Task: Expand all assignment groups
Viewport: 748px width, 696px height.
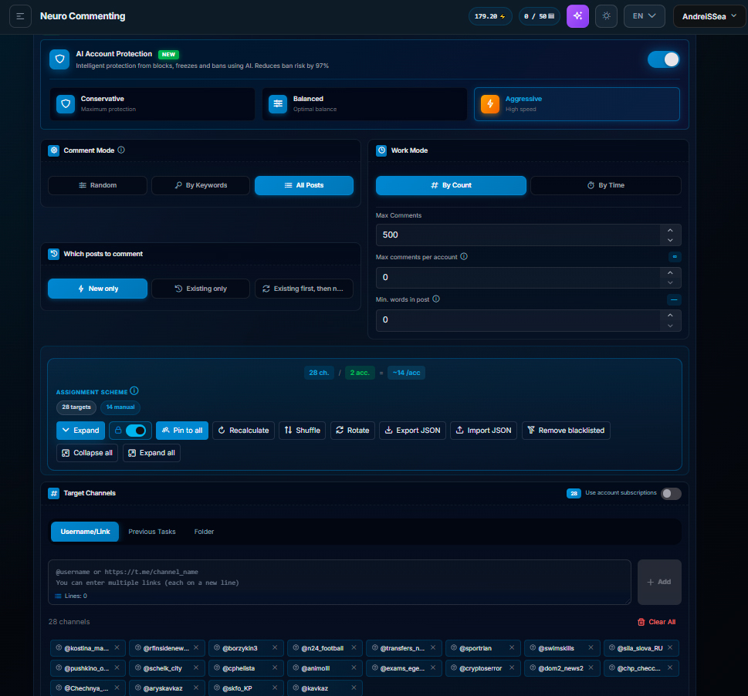Action: (152, 453)
